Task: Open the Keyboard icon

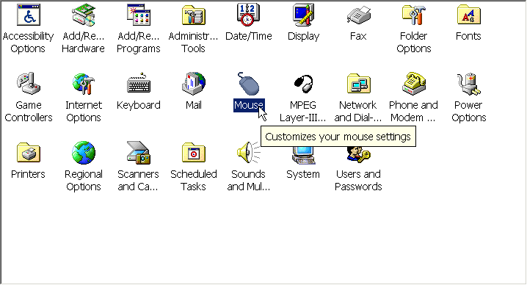Action: (x=139, y=84)
